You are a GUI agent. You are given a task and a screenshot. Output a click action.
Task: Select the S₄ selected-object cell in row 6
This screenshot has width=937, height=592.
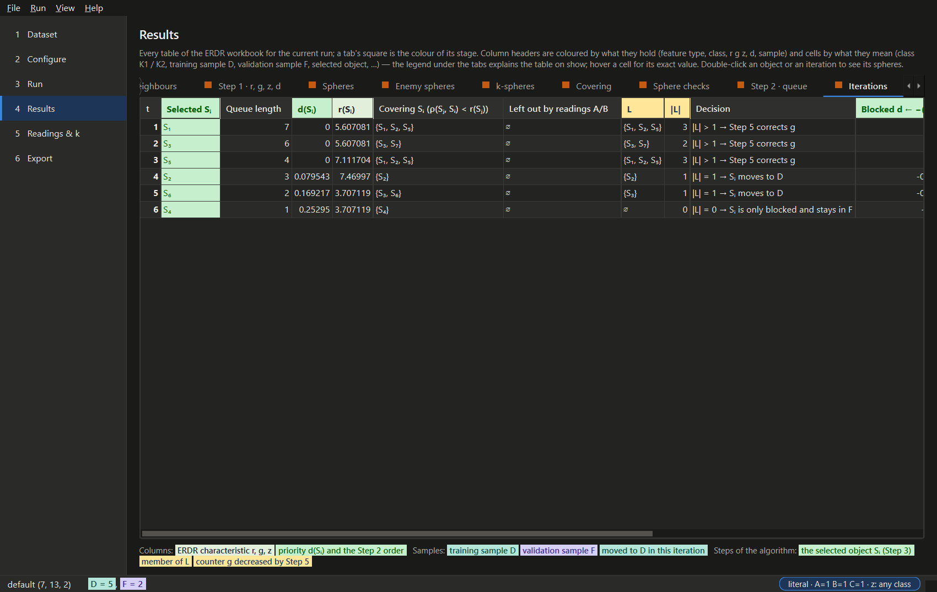(x=191, y=210)
